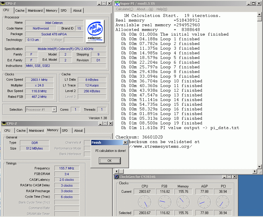263x217 pixels.
Task: Click the Loop 19 finished line
Action: pyautogui.click(x=162, y=123)
